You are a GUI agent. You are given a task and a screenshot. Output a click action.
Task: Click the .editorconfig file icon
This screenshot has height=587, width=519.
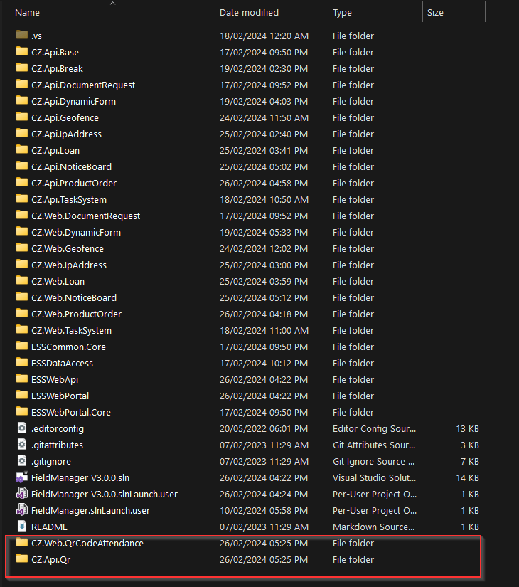pyautogui.click(x=22, y=428)
